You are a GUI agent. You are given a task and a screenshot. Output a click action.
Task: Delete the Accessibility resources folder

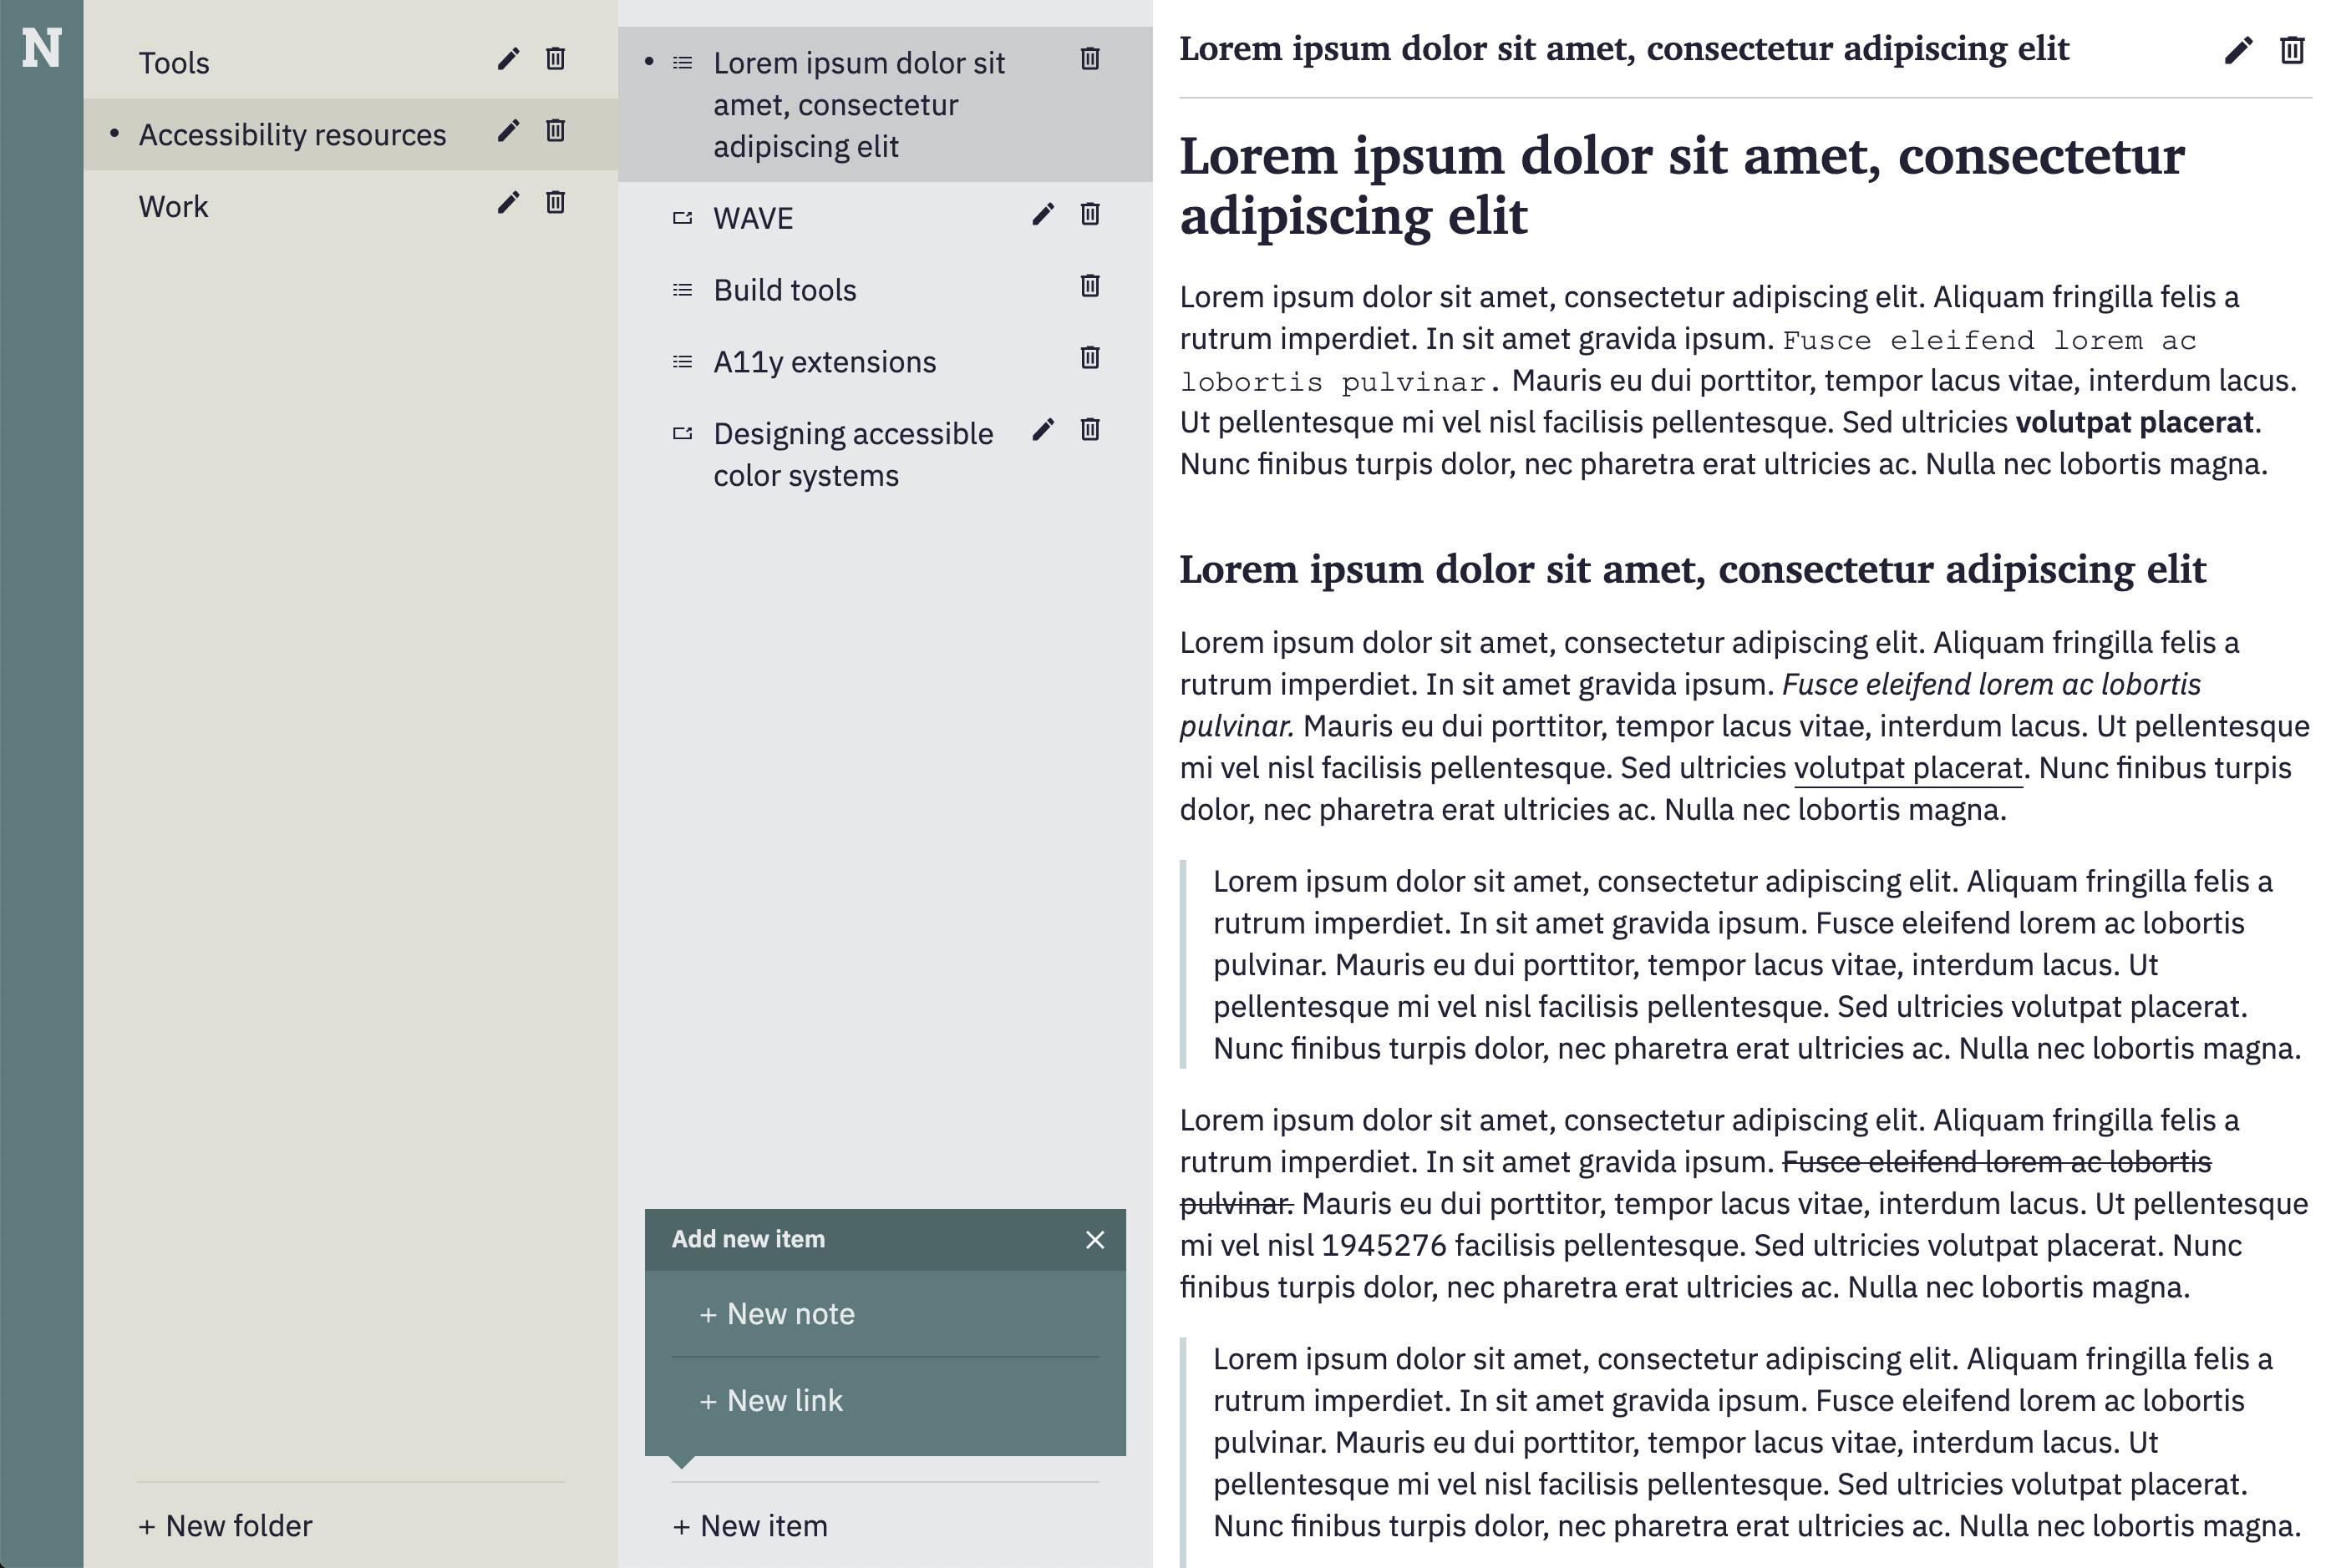[556, 131]
